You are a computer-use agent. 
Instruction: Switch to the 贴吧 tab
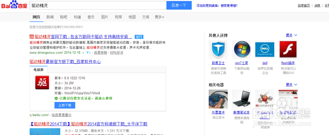tap(63, 17)
